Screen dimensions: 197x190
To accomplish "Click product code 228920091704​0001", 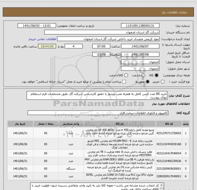I will pos(169,176).
